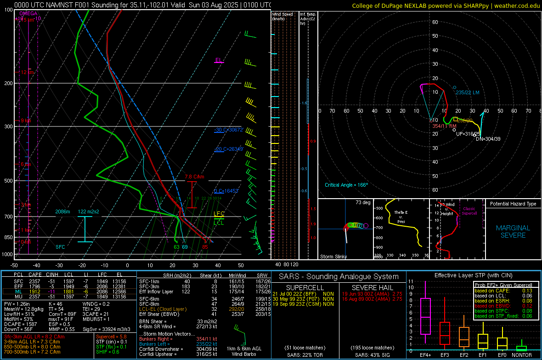
Task: Click the SARS: 43% SIG result
Action: (x=373, y=355)
